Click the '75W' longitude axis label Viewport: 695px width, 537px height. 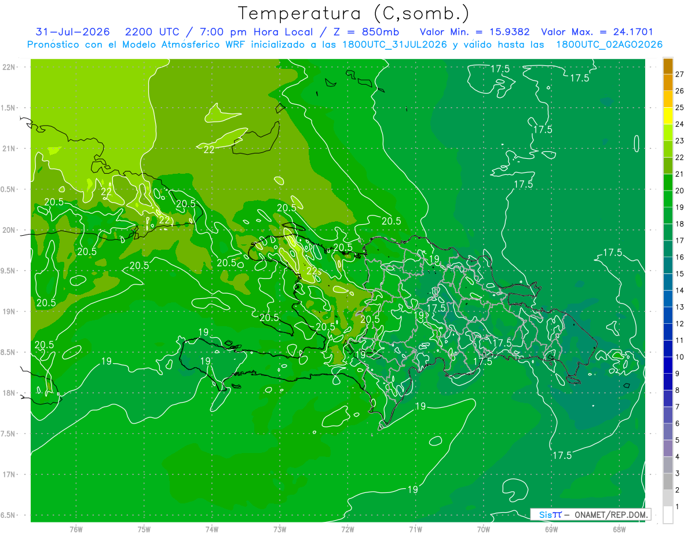tap(144, 529)
